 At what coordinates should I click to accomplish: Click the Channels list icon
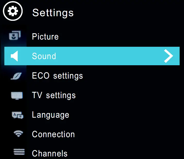click(x=19, y=153)
